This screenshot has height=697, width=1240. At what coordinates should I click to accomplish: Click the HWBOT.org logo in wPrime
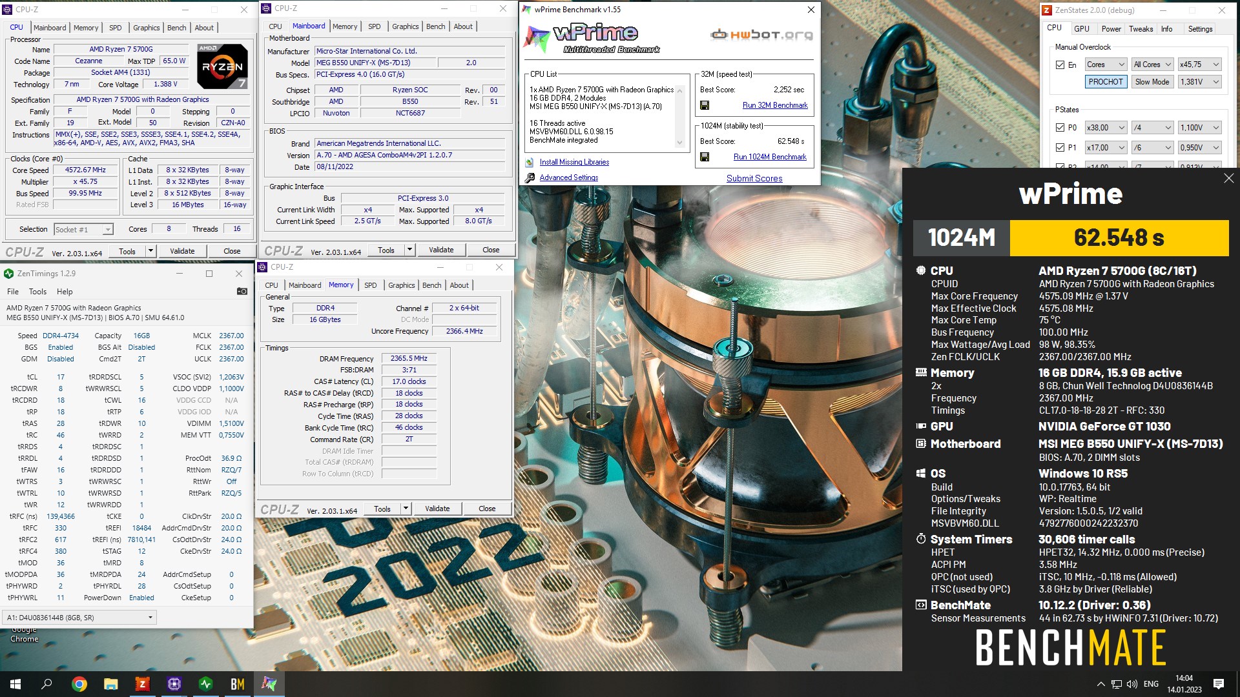761,34
